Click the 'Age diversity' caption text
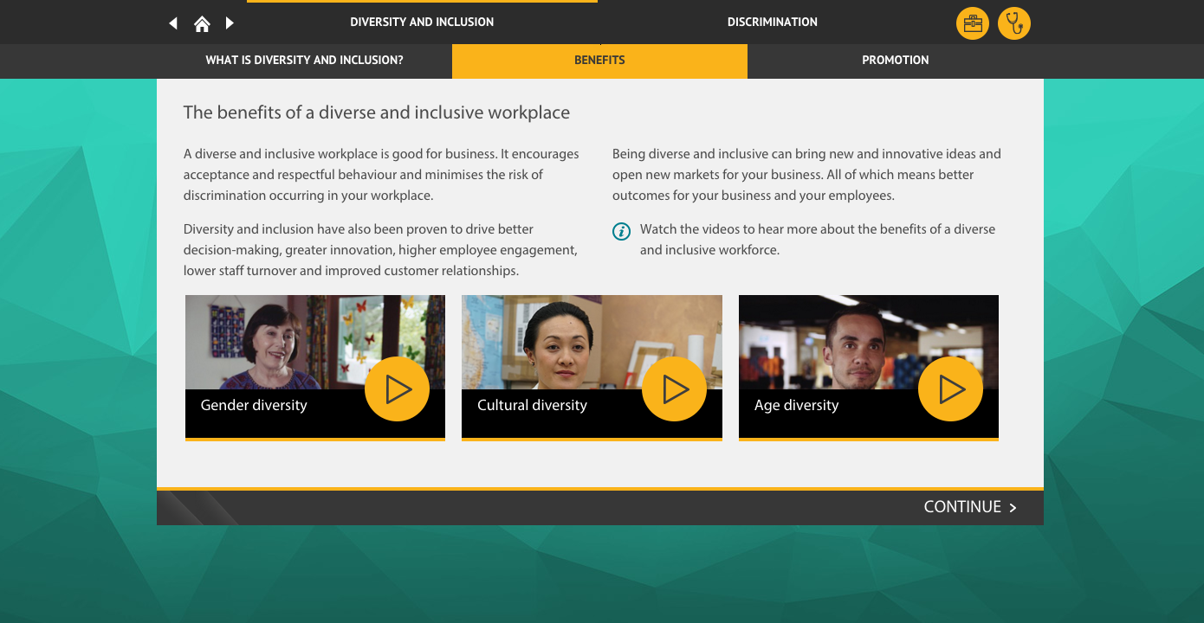 796,405
